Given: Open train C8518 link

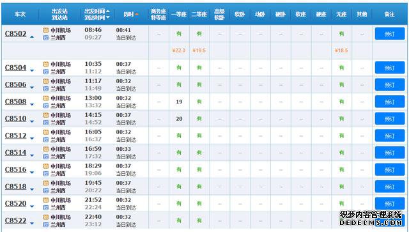Looking at the screenshot, I should coord(15,187).
